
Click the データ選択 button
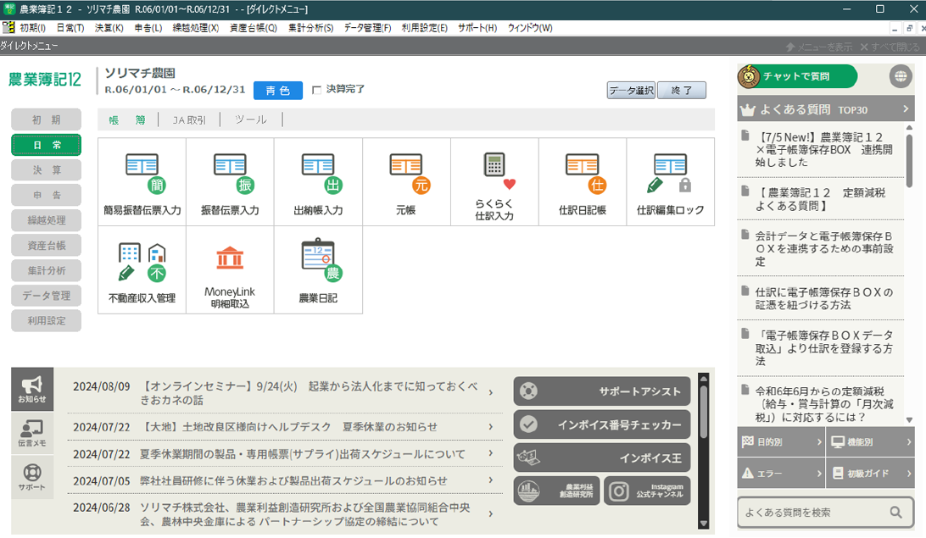(x=631, y=91)
